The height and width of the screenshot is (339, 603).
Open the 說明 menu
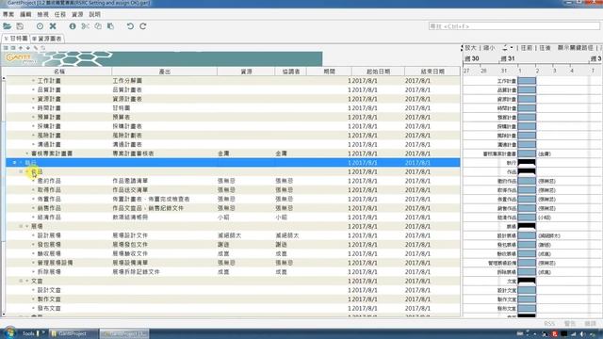tap(94, 14)
